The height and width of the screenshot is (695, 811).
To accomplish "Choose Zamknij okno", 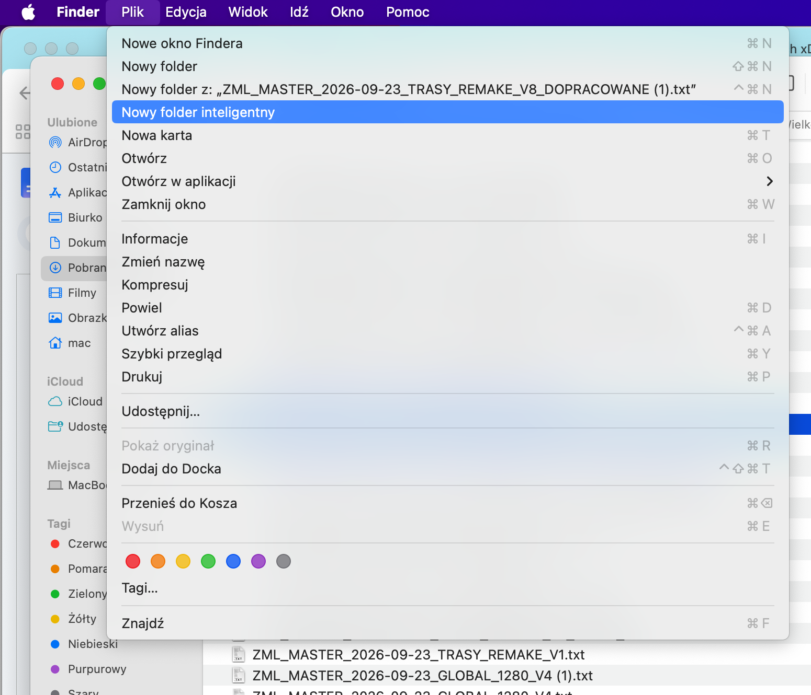I will point(447,204).
